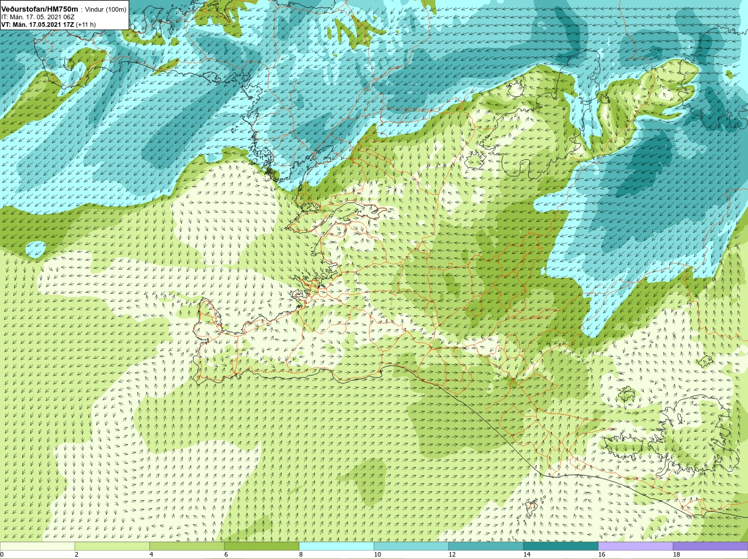Screen dimensions: 748x559
Task: Click the 2–4 light green legend swatch
Action: (x=112, y=546)
